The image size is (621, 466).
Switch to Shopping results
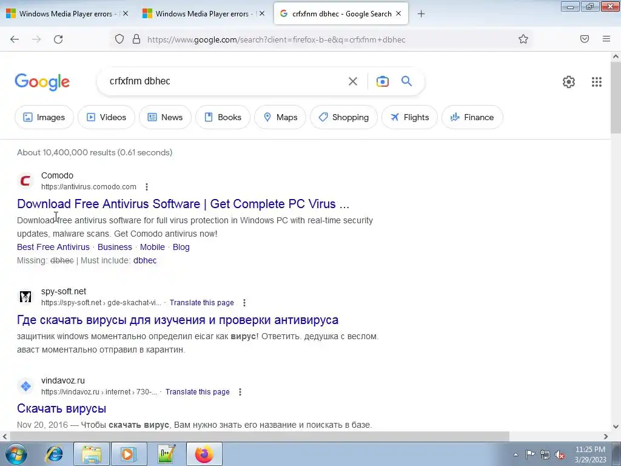tap(344, 117)
